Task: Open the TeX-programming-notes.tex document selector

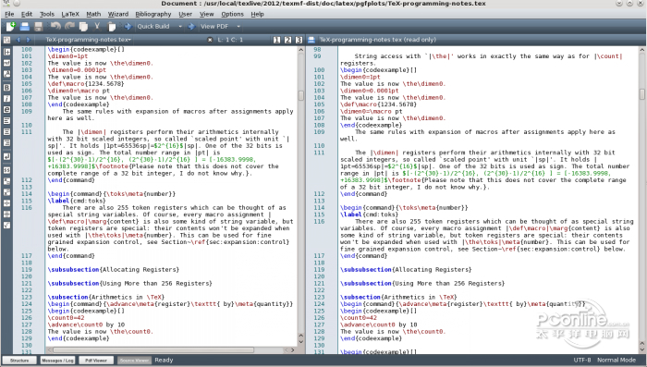Action: (x=89, y=40)
